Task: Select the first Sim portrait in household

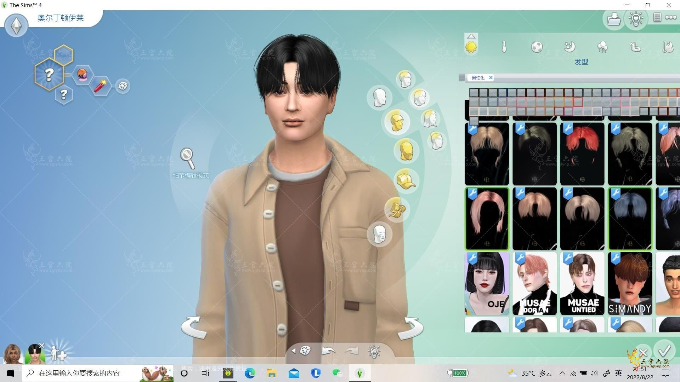Action: coord(13,354)
